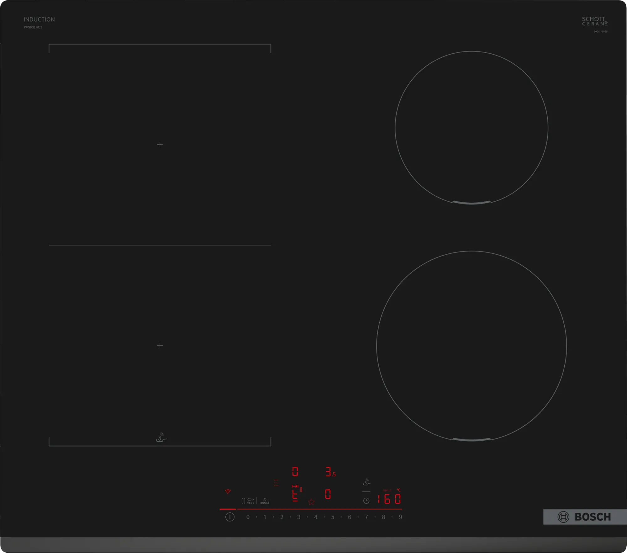Set power level 1 on slider
This screenshot has width=627, height=553.
tap(265, 517)
